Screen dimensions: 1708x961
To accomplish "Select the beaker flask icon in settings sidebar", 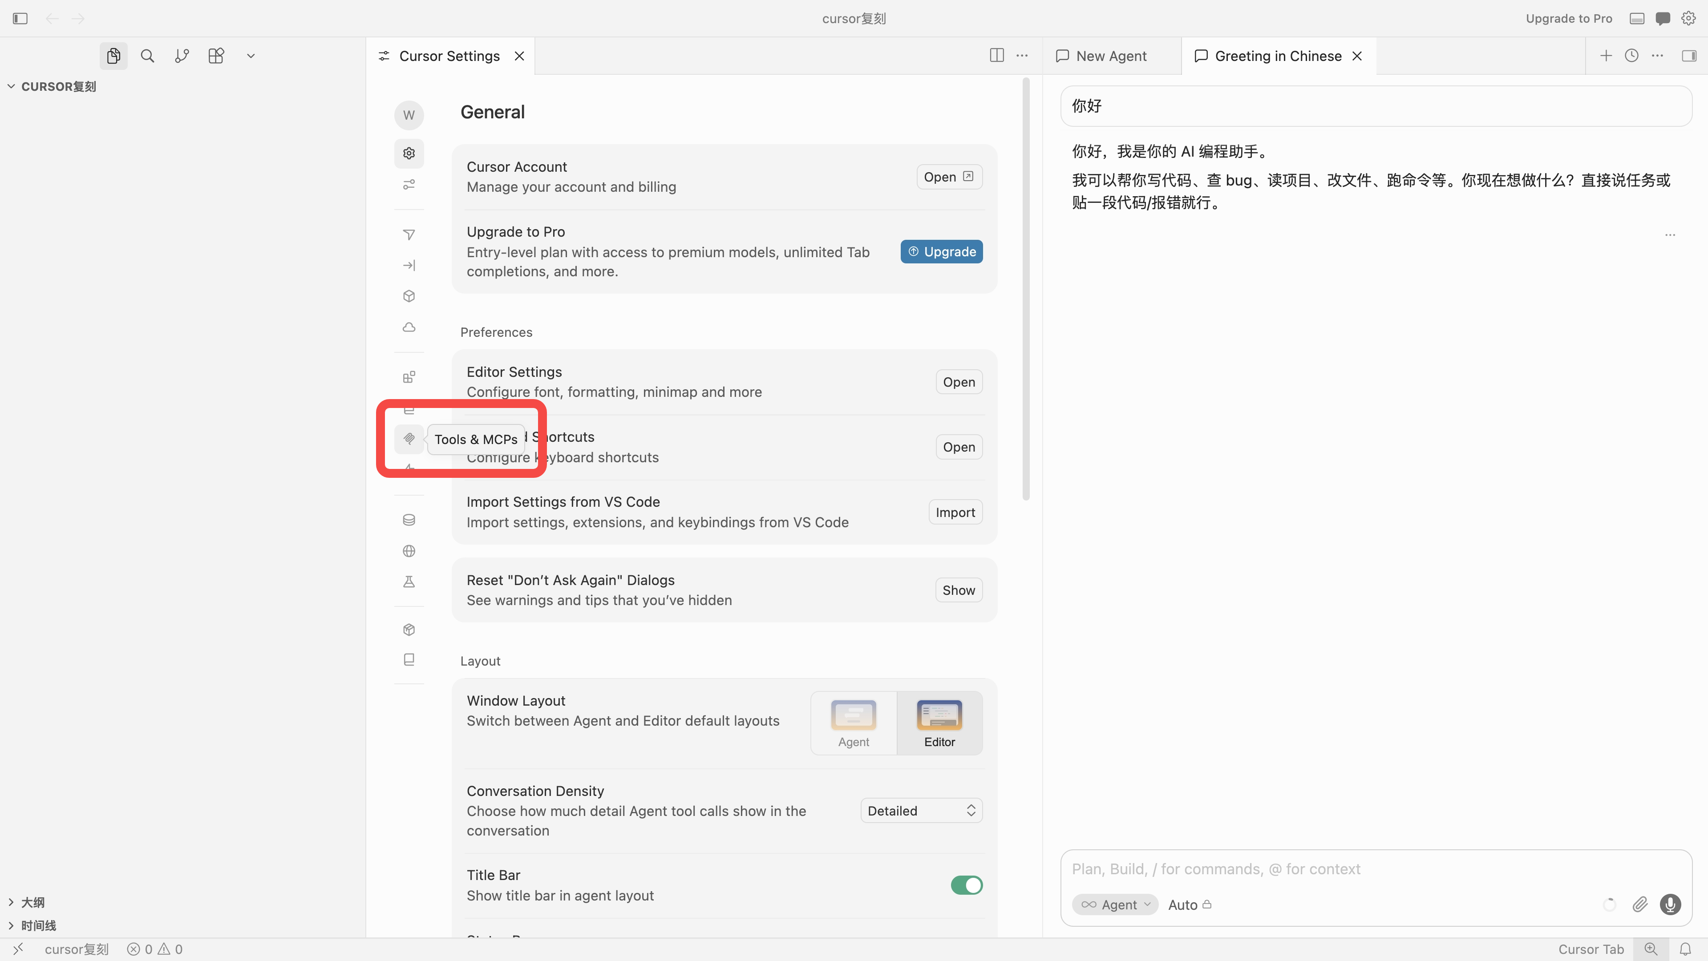I will pyautogui.click(x=409, y=582).
